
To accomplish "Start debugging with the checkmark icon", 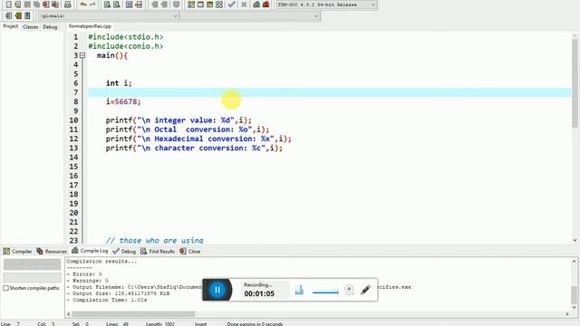I will 232,5.
